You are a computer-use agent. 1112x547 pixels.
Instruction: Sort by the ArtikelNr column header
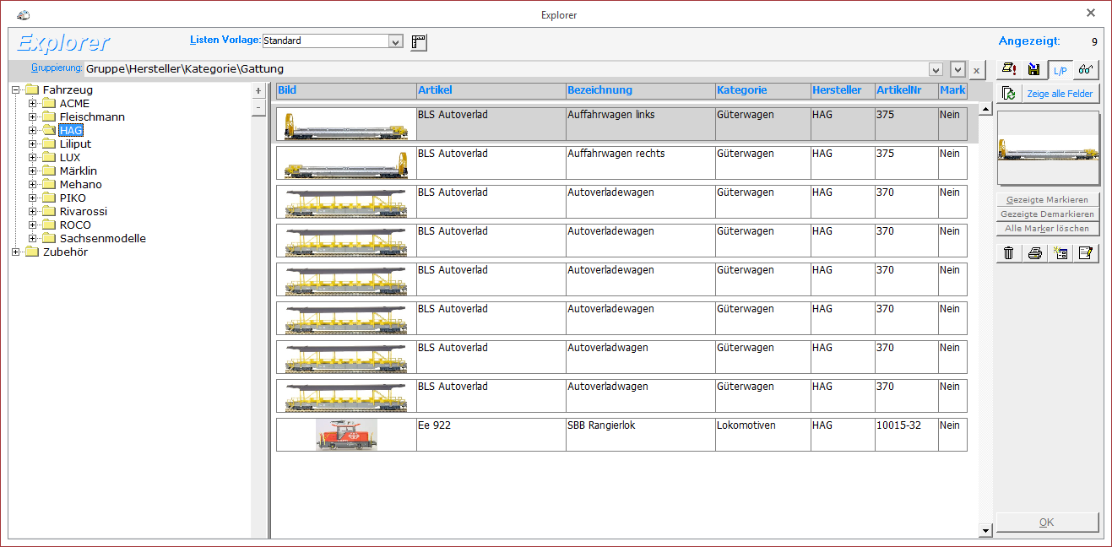click(906, 90)
